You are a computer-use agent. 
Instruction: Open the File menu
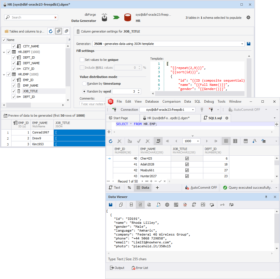pyautogui.click(x=119, y=102)
